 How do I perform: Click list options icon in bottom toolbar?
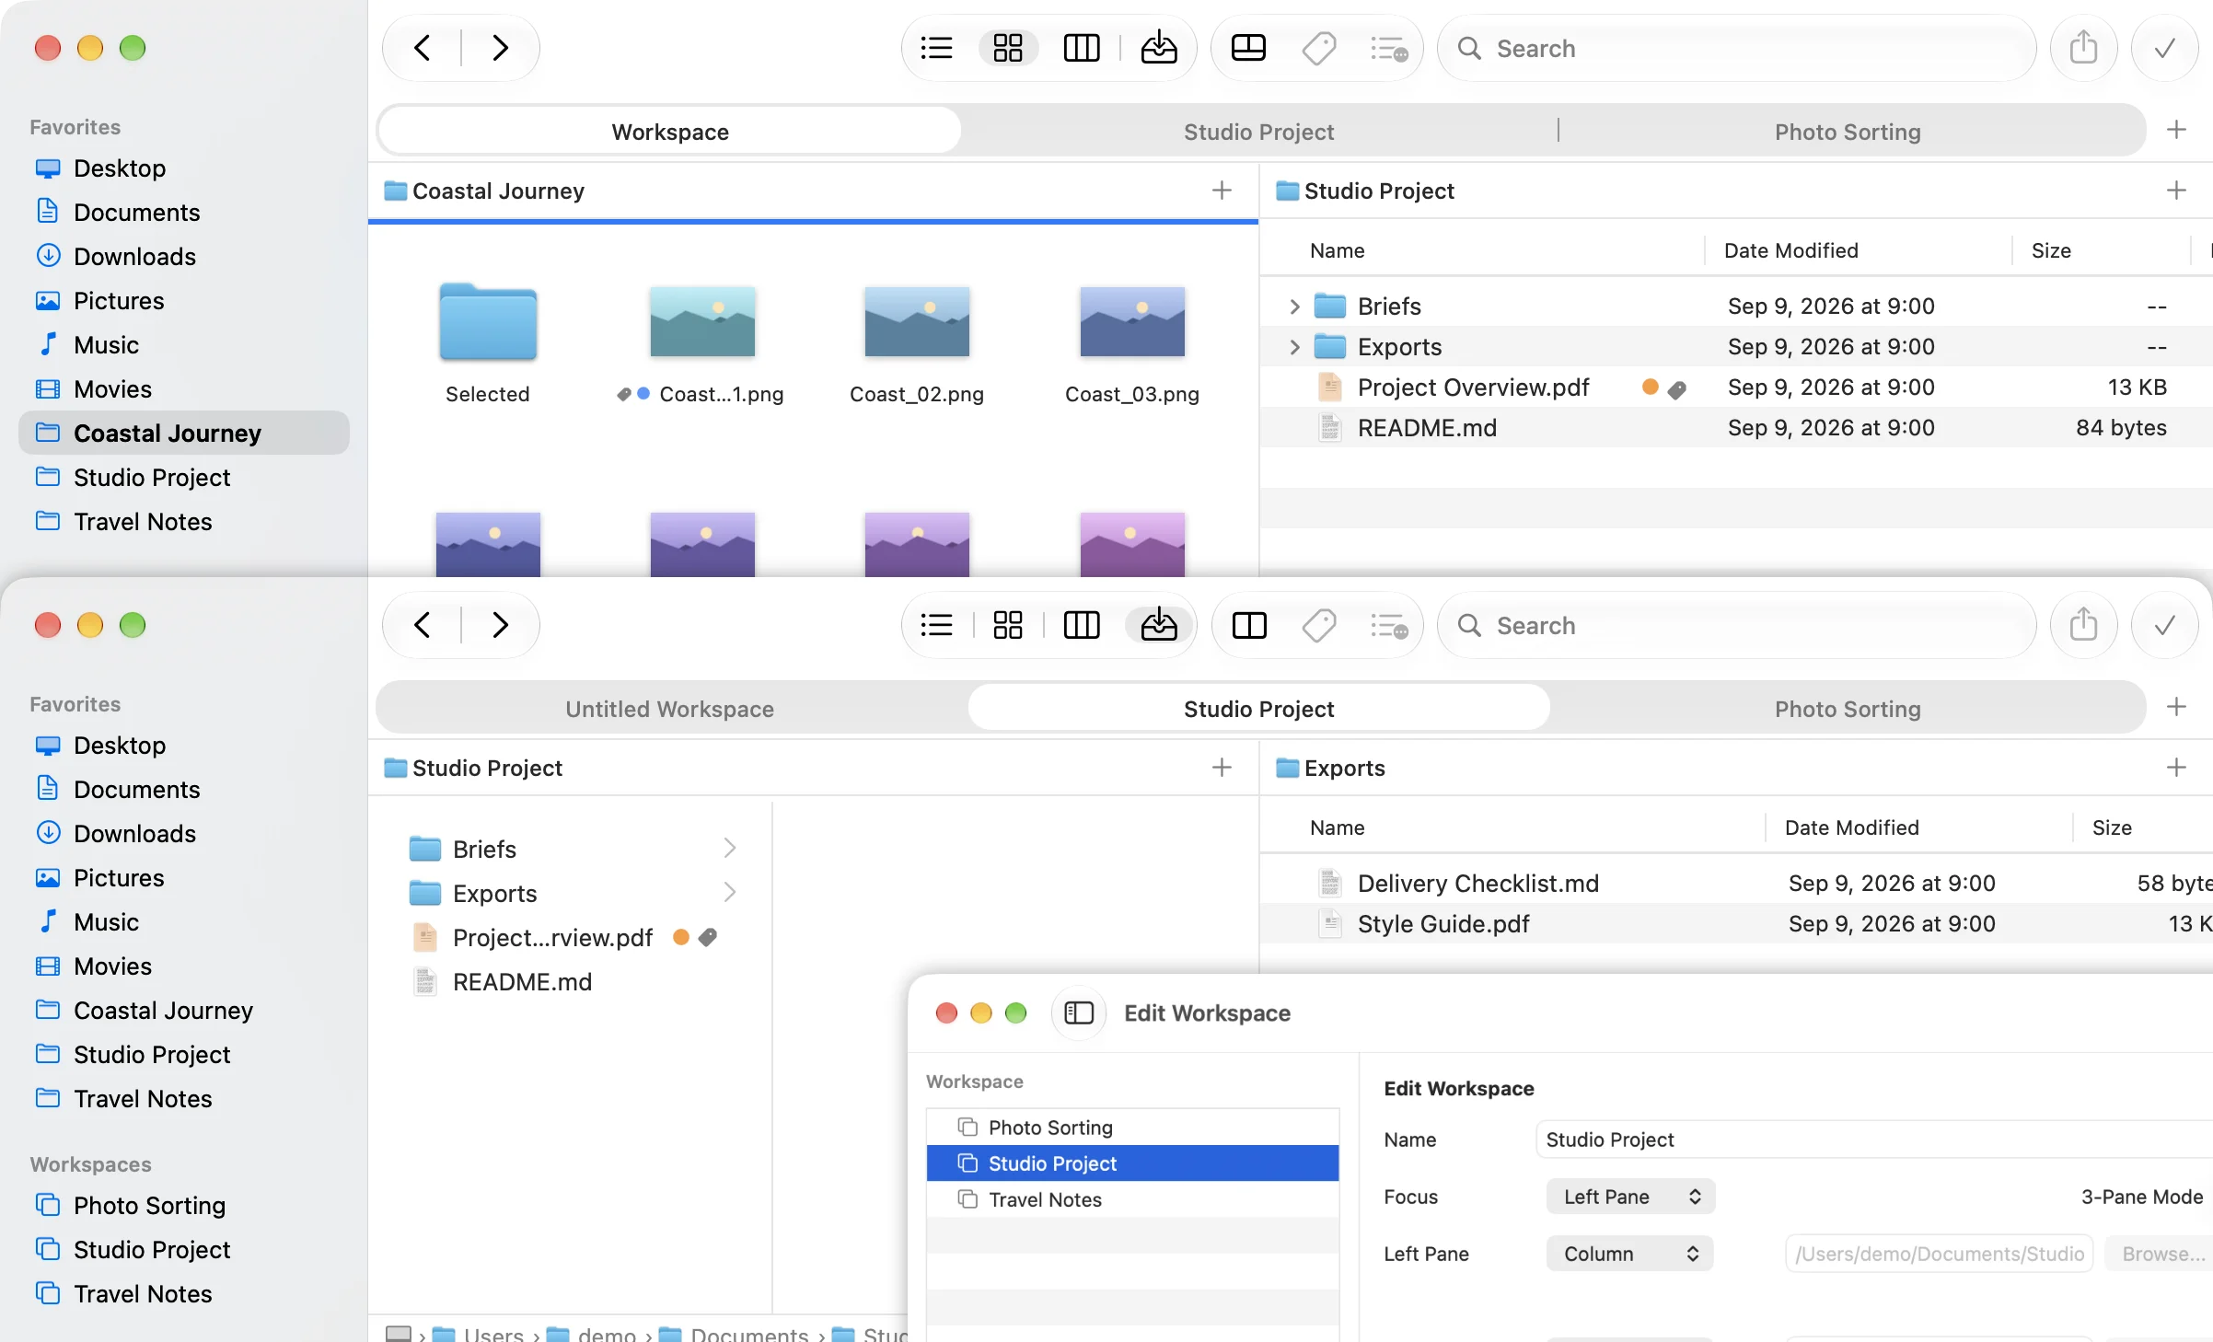pyautogui.click(x=1389, y=625)
